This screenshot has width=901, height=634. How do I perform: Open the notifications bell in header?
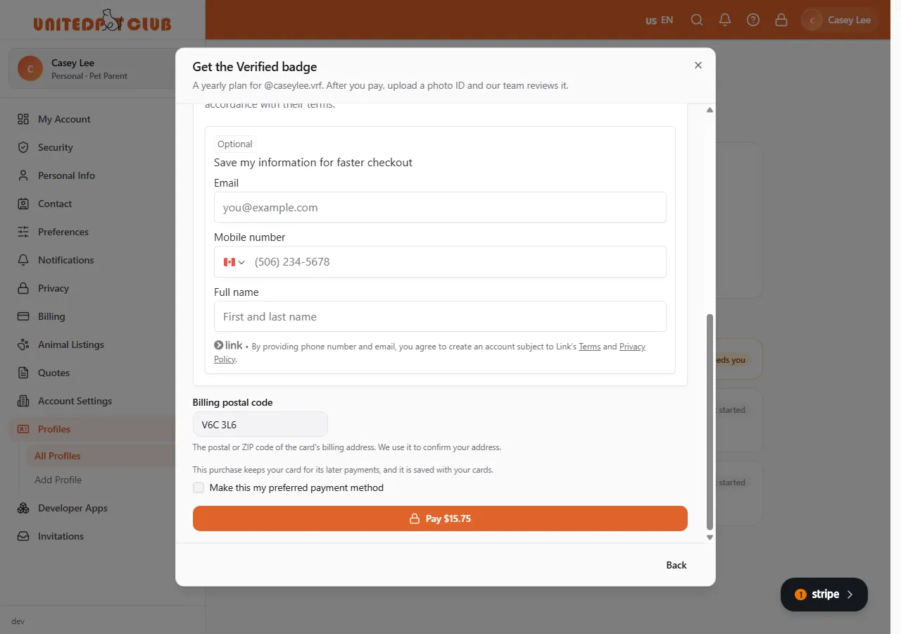click(725, 20)
